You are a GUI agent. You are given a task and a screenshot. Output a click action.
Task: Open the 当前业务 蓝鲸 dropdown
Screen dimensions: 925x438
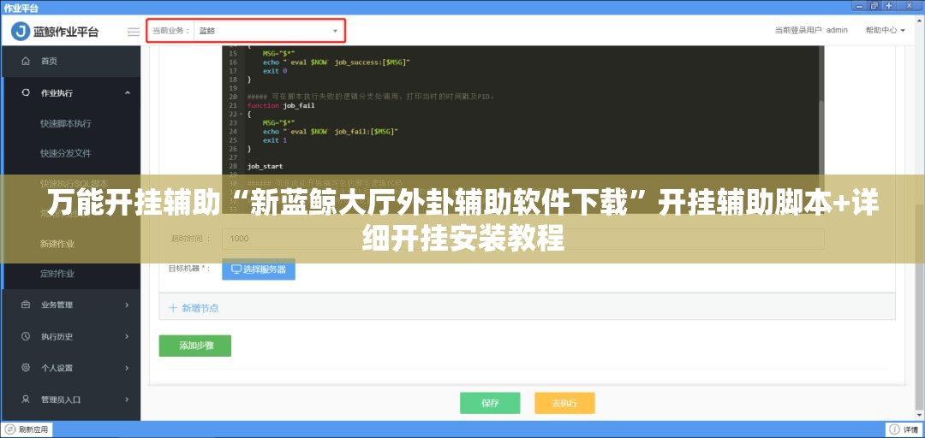pos(270,31)
